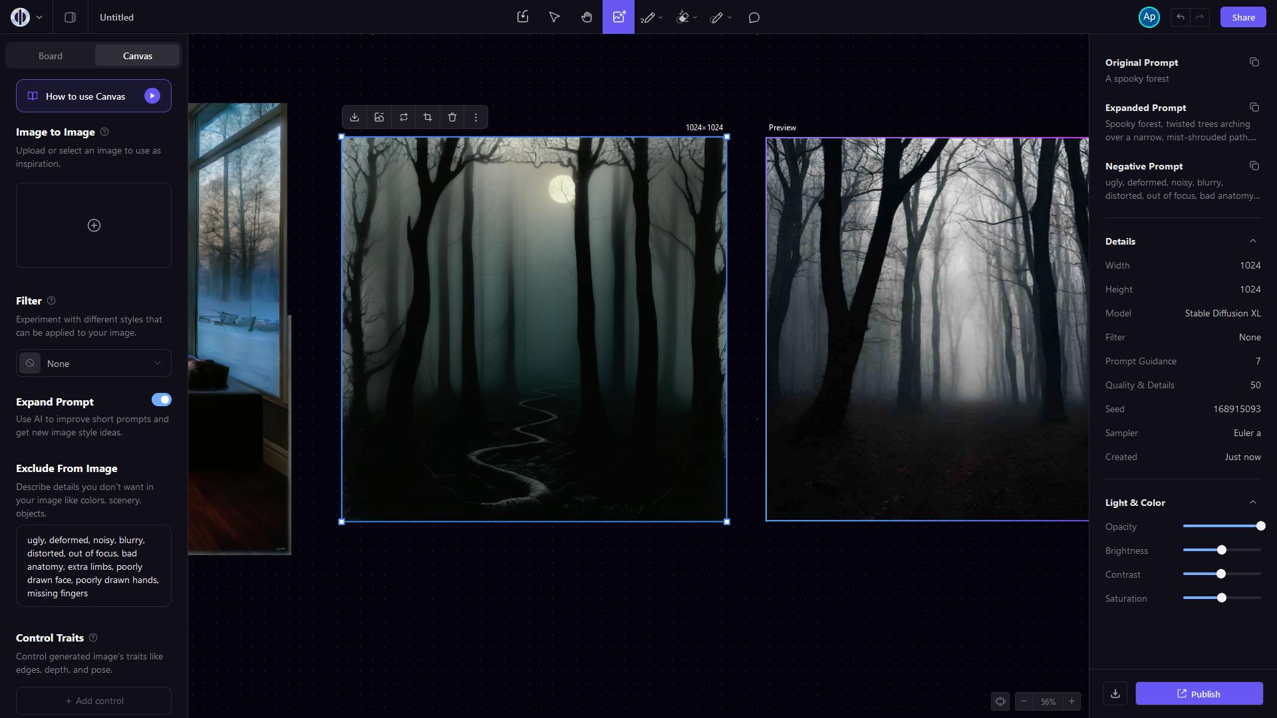This screenshot has height=718, width=1277.
Task: Click the Publish button
Action: pyautogui.click(x=1199, y=693)
